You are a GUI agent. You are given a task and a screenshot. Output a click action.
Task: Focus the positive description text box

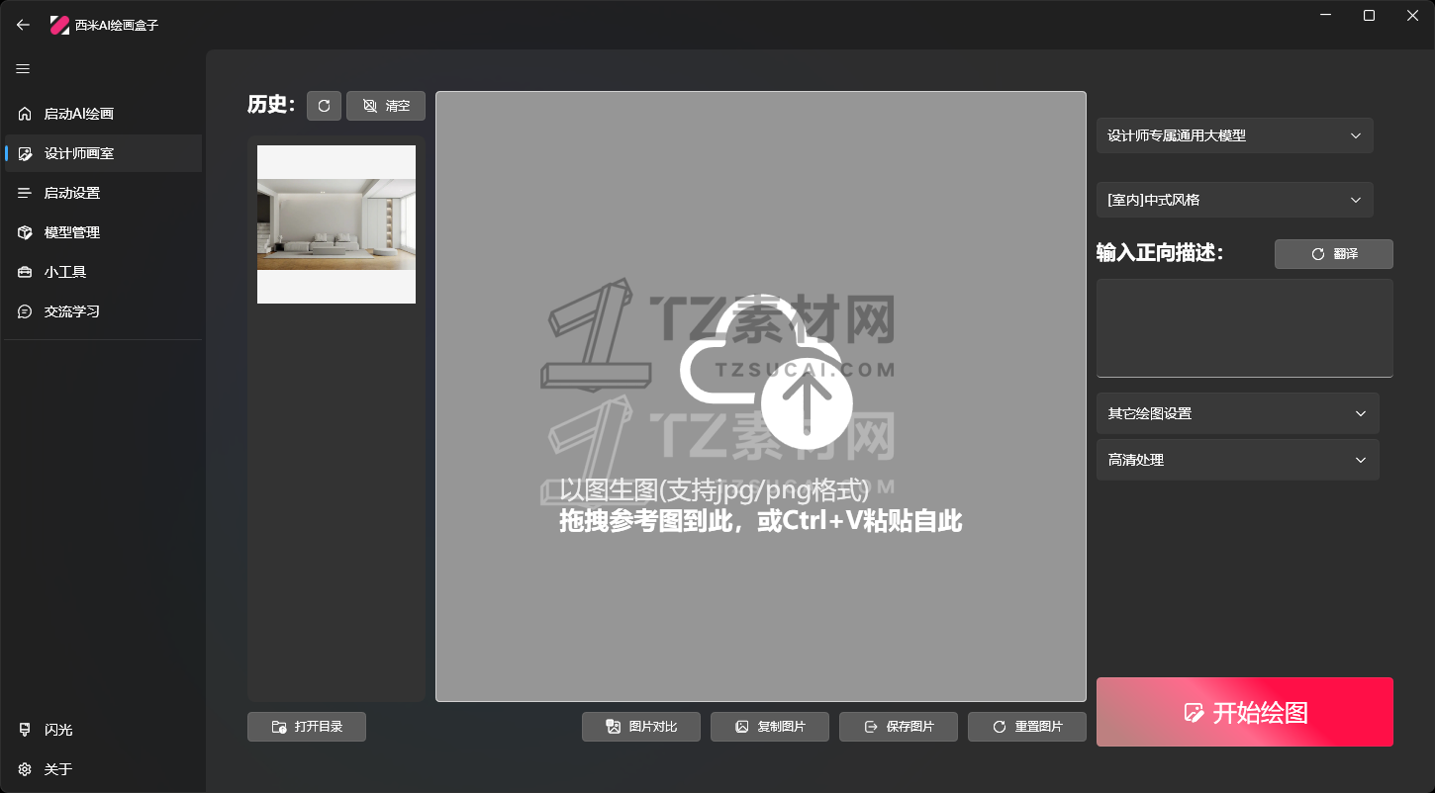pos(1245,328)
